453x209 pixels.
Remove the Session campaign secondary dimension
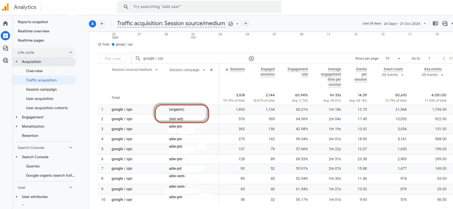(x=211, y=70)
